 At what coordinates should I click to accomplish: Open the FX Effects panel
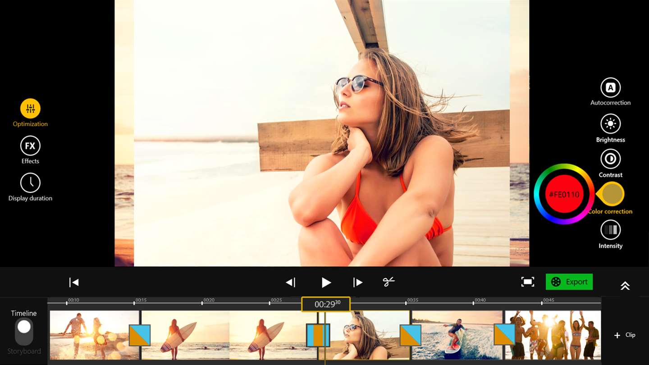[30, 146]
